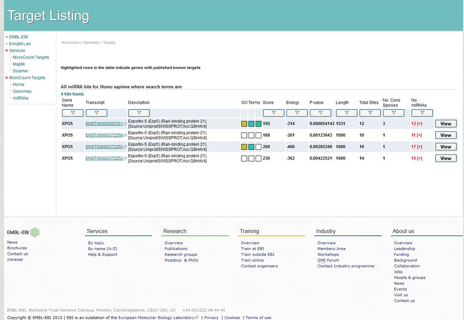
Task: Open Jobs link under About us
Action: click(398, 272)
